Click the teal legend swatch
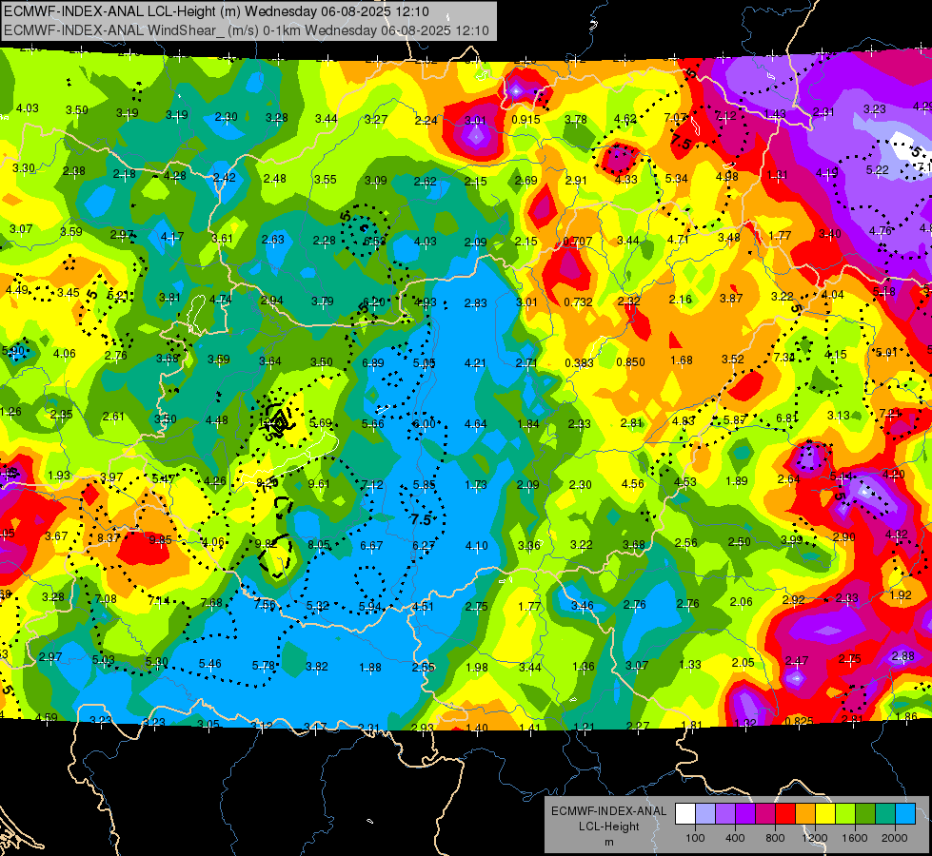Viewport: 932px width, 856px height. point(885,814)
